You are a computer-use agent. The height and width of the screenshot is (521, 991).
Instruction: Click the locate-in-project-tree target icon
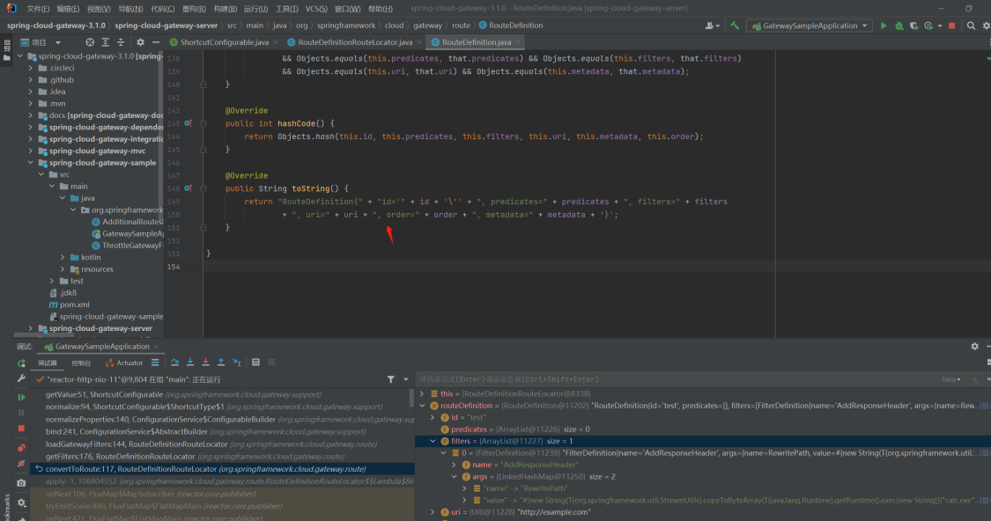tap(90, 42)
